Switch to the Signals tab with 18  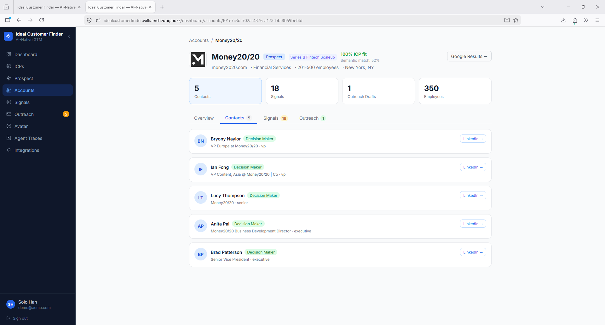(276, 118)
